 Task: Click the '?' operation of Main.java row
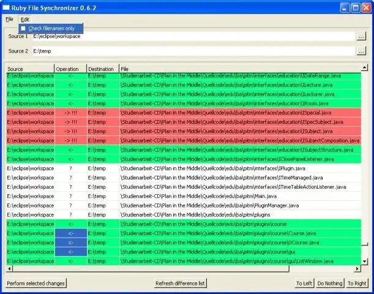70,196
